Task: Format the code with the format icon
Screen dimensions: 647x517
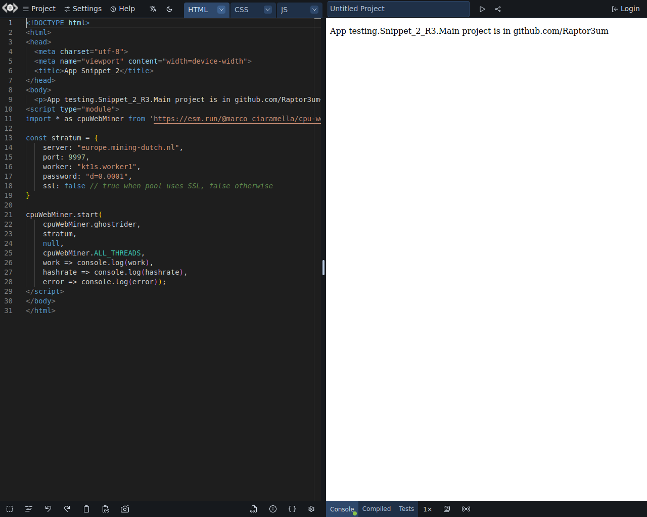Action: pos(29,509)
